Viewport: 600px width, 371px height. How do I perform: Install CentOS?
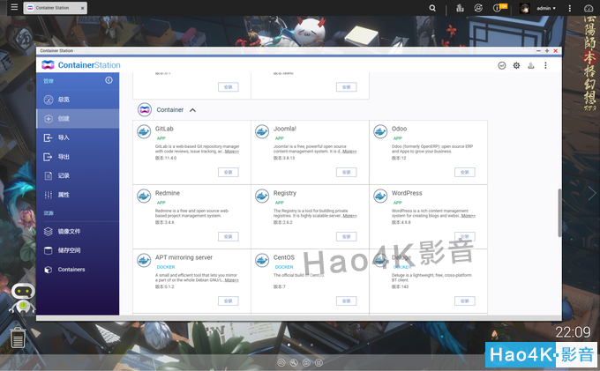(x=346, y=301)
